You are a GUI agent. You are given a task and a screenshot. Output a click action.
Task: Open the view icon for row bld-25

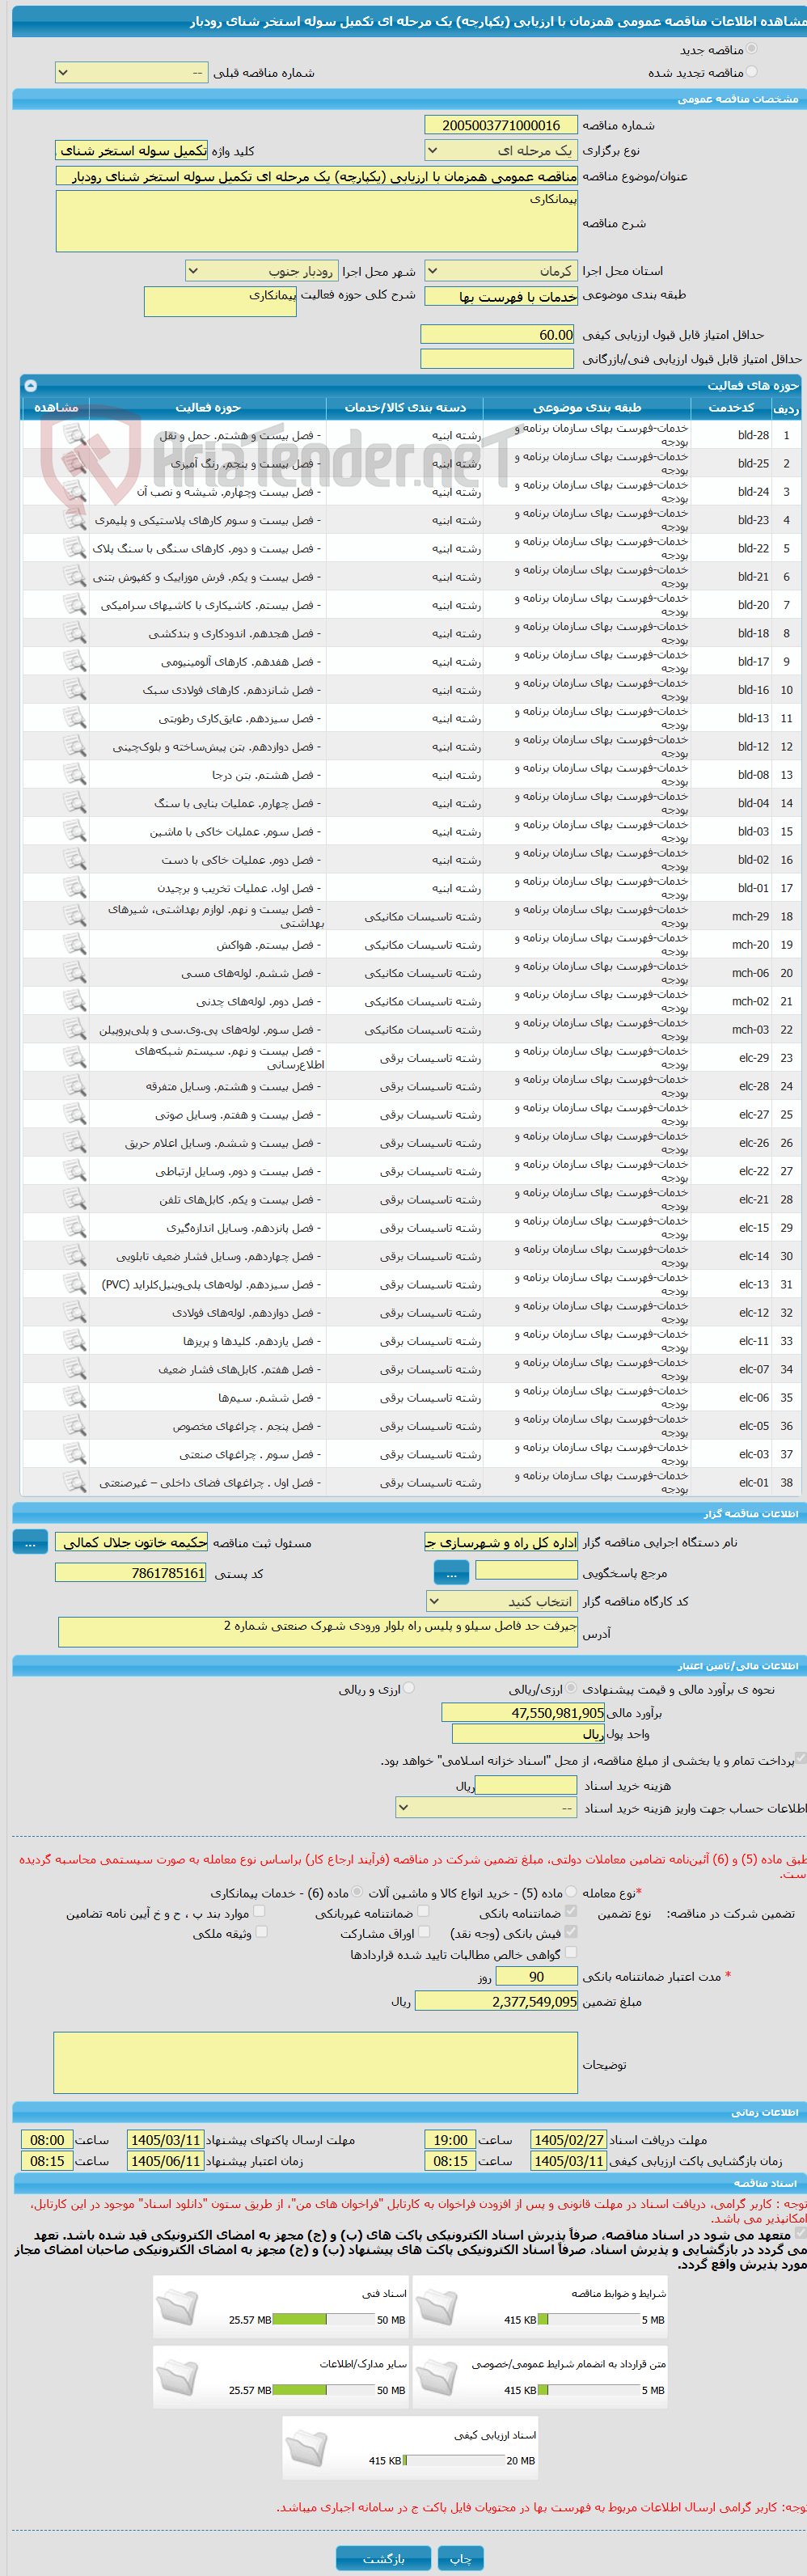click(x=74, y=462)
